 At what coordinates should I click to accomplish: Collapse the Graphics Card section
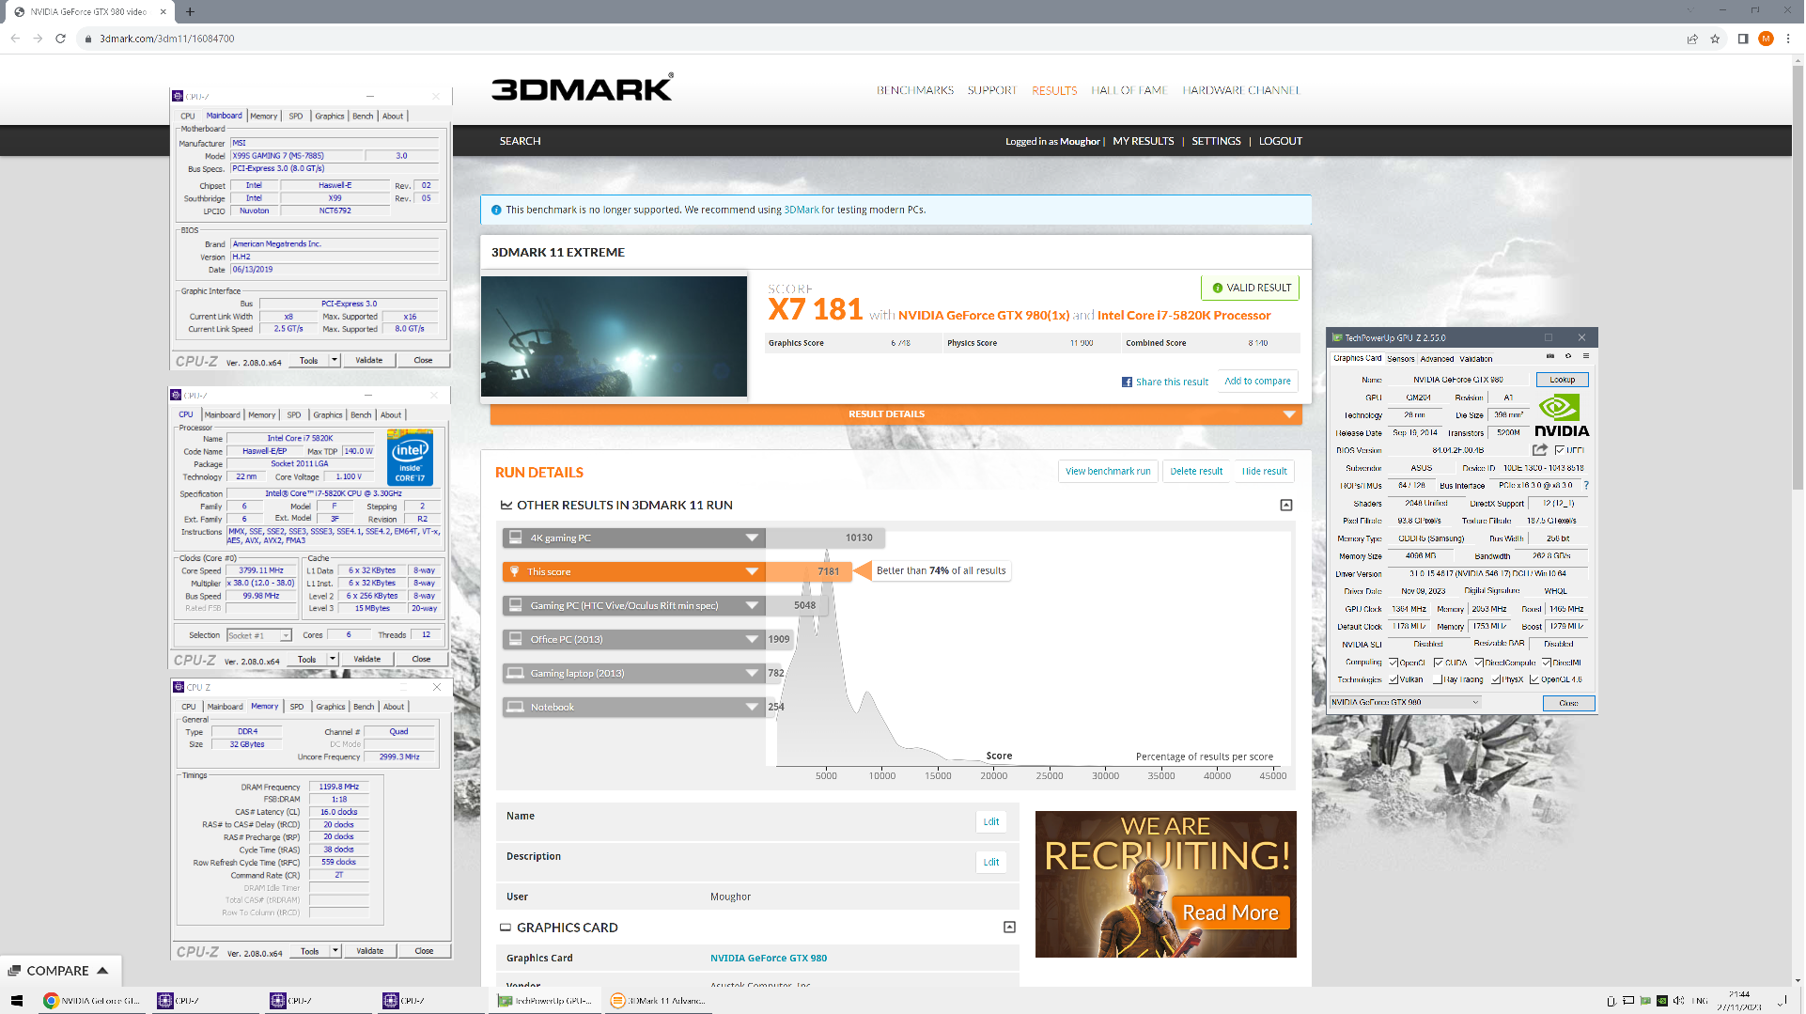click(1010, 928)
